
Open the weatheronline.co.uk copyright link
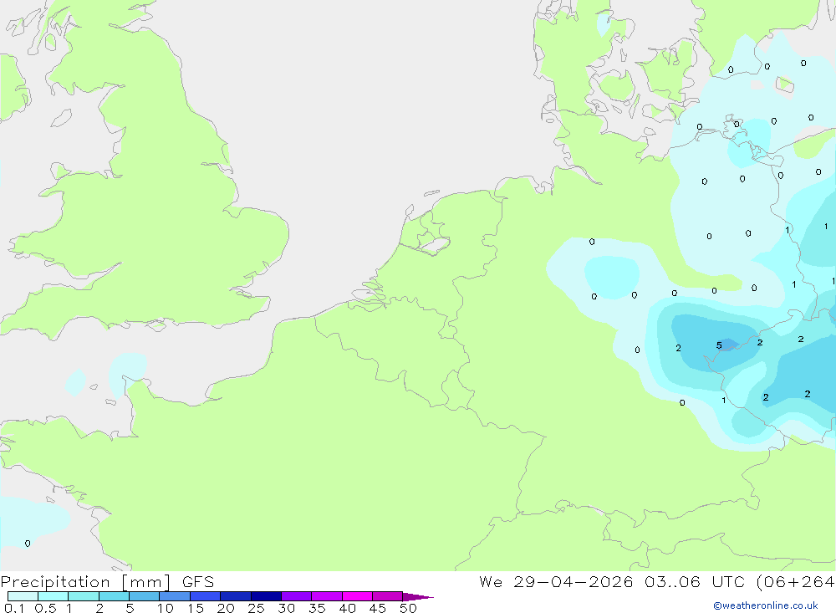point(766,605)
